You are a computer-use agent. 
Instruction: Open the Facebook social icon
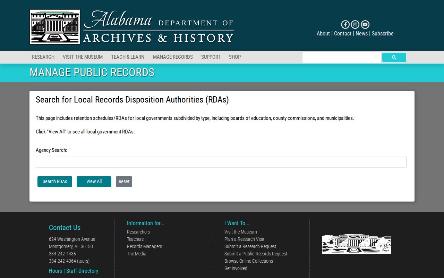click(345, 24)
